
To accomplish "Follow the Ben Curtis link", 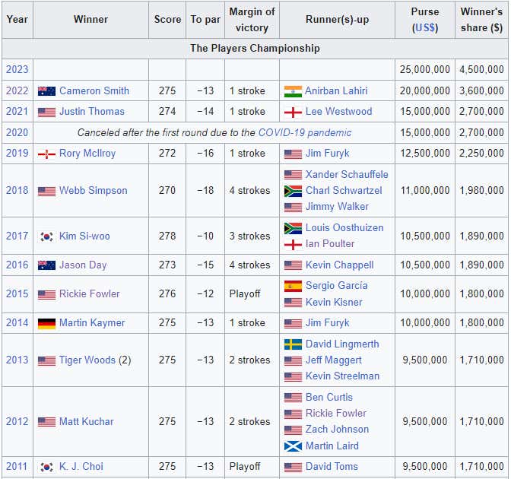I will 329,398.
